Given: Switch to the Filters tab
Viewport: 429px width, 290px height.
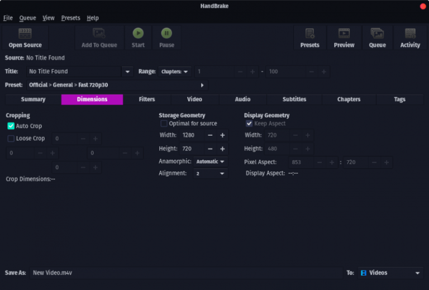Looking at the screenshot, I should click(147, 99).
